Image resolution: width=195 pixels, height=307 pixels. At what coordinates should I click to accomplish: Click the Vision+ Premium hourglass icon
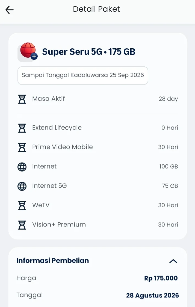pyautogui.click(x=22, y=225)
